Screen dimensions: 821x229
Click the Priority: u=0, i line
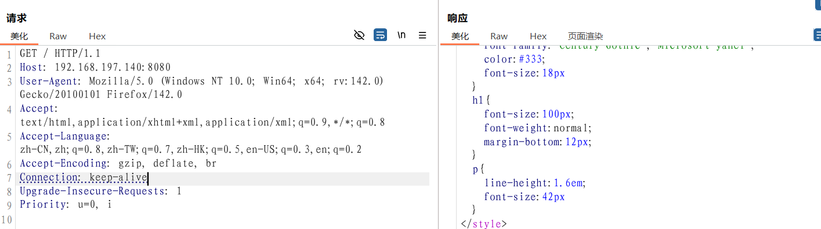pos(66,205)
